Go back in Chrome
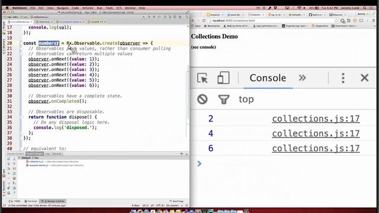Viewport: 379px width, 213px height. 192,21
